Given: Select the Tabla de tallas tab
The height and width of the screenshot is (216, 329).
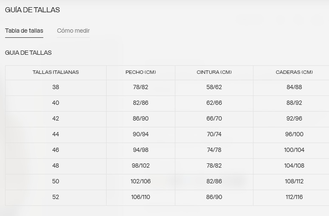Looking at the screenshot, I should 24,31.
